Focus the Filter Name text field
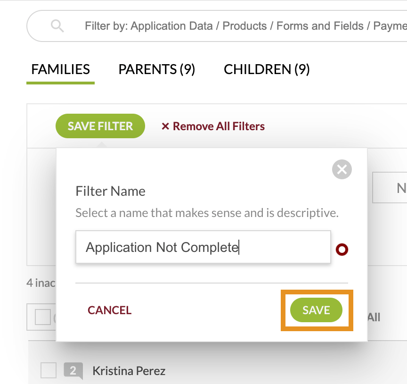 [203, 247]
